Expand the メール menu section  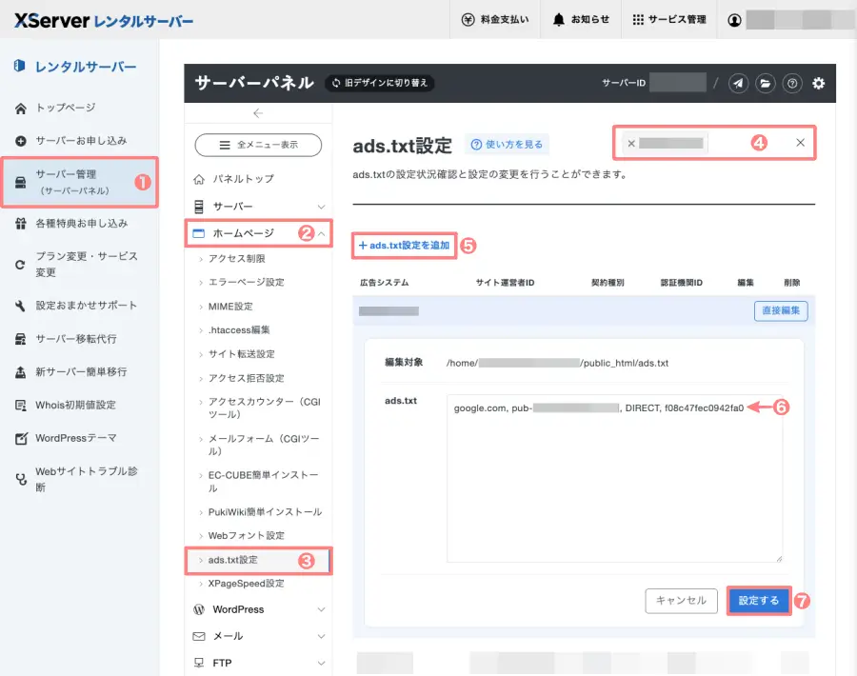[257, 636]
